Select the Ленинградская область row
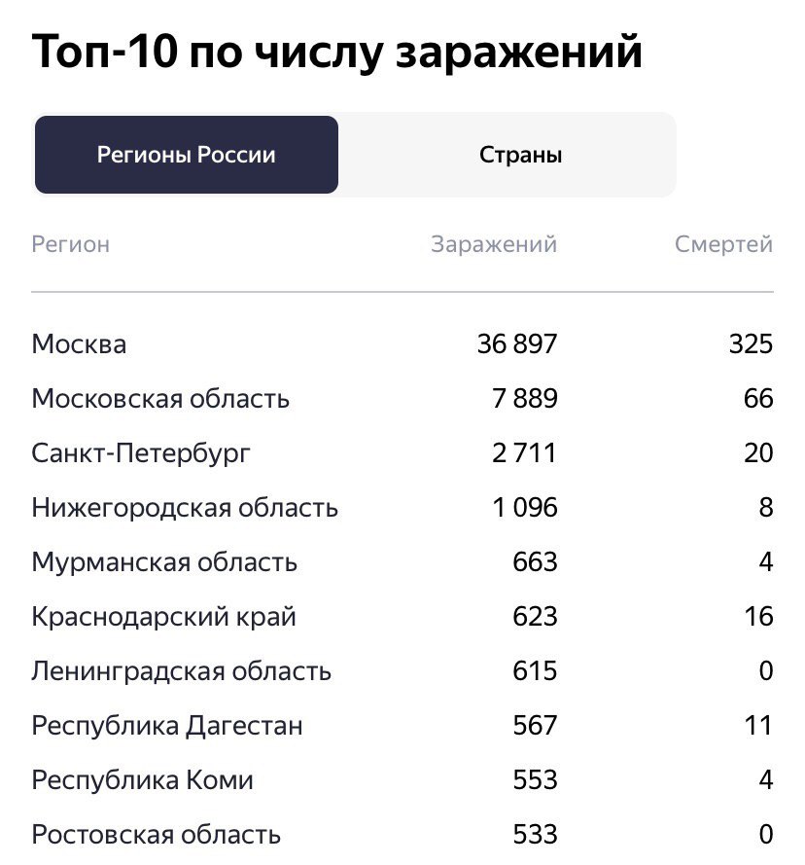 click(x=182, y=671)
